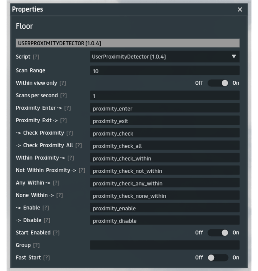This screenshot has width=258, height=271.
Task: Click help [?] beside Scans per second
Action: [63, 96]
